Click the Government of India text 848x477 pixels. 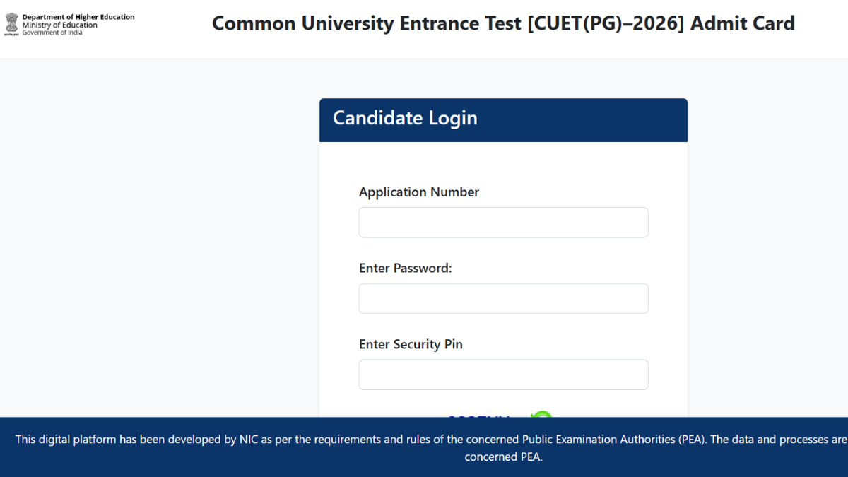click(x=52, y=33)
